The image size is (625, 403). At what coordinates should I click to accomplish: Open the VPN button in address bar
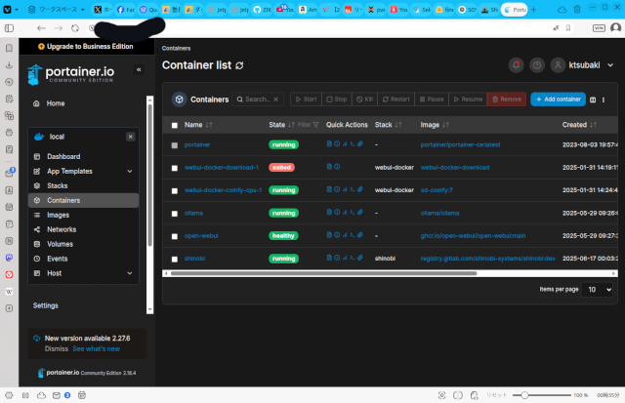(599, 28)
